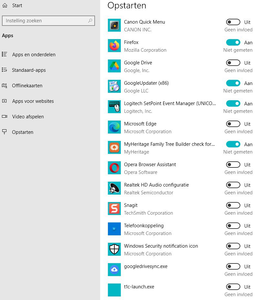Screen dimensions: 262x300
Task: Click the Canon Quick Menu icon
Action: tap(114, 25)
